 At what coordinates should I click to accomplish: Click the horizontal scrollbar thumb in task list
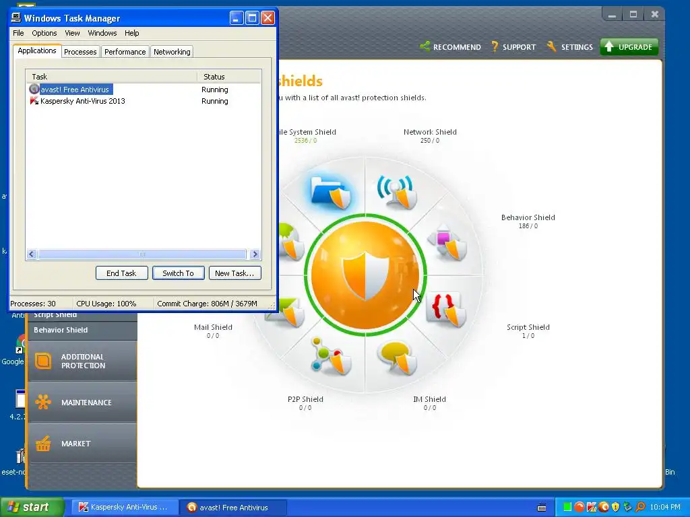coord(142,254)
